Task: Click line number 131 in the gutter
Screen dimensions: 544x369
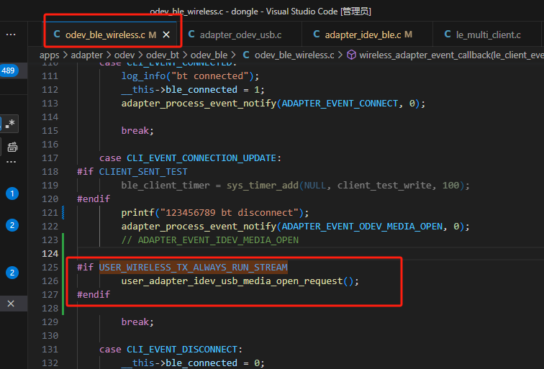Action: point(50,350)
